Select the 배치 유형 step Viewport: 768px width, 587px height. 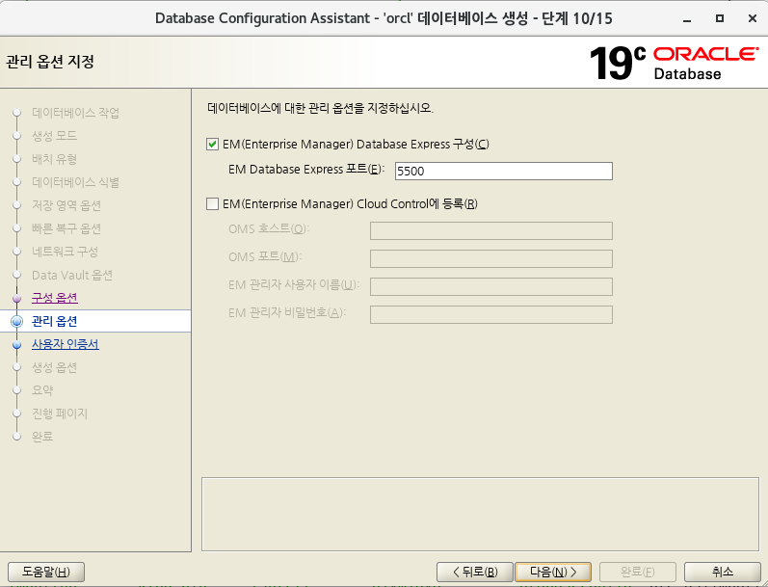[54, 159]
